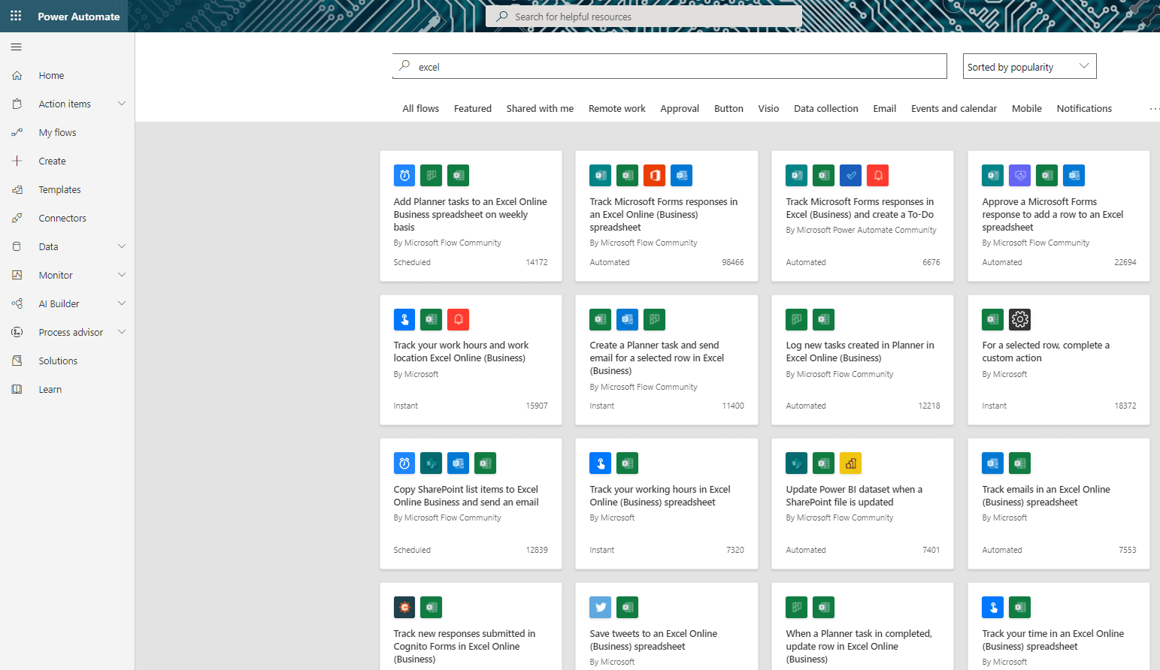Select the Events and calendar tab
The image size is (1160, 670).
pyautogui.click(x=954, y=109)
